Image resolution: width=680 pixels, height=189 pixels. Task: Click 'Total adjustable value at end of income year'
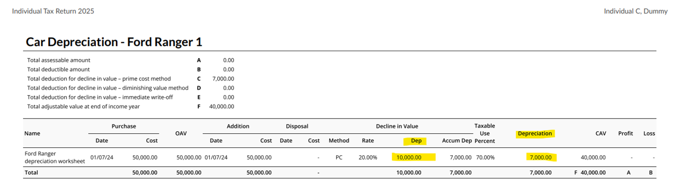click(x=83, y=106)
